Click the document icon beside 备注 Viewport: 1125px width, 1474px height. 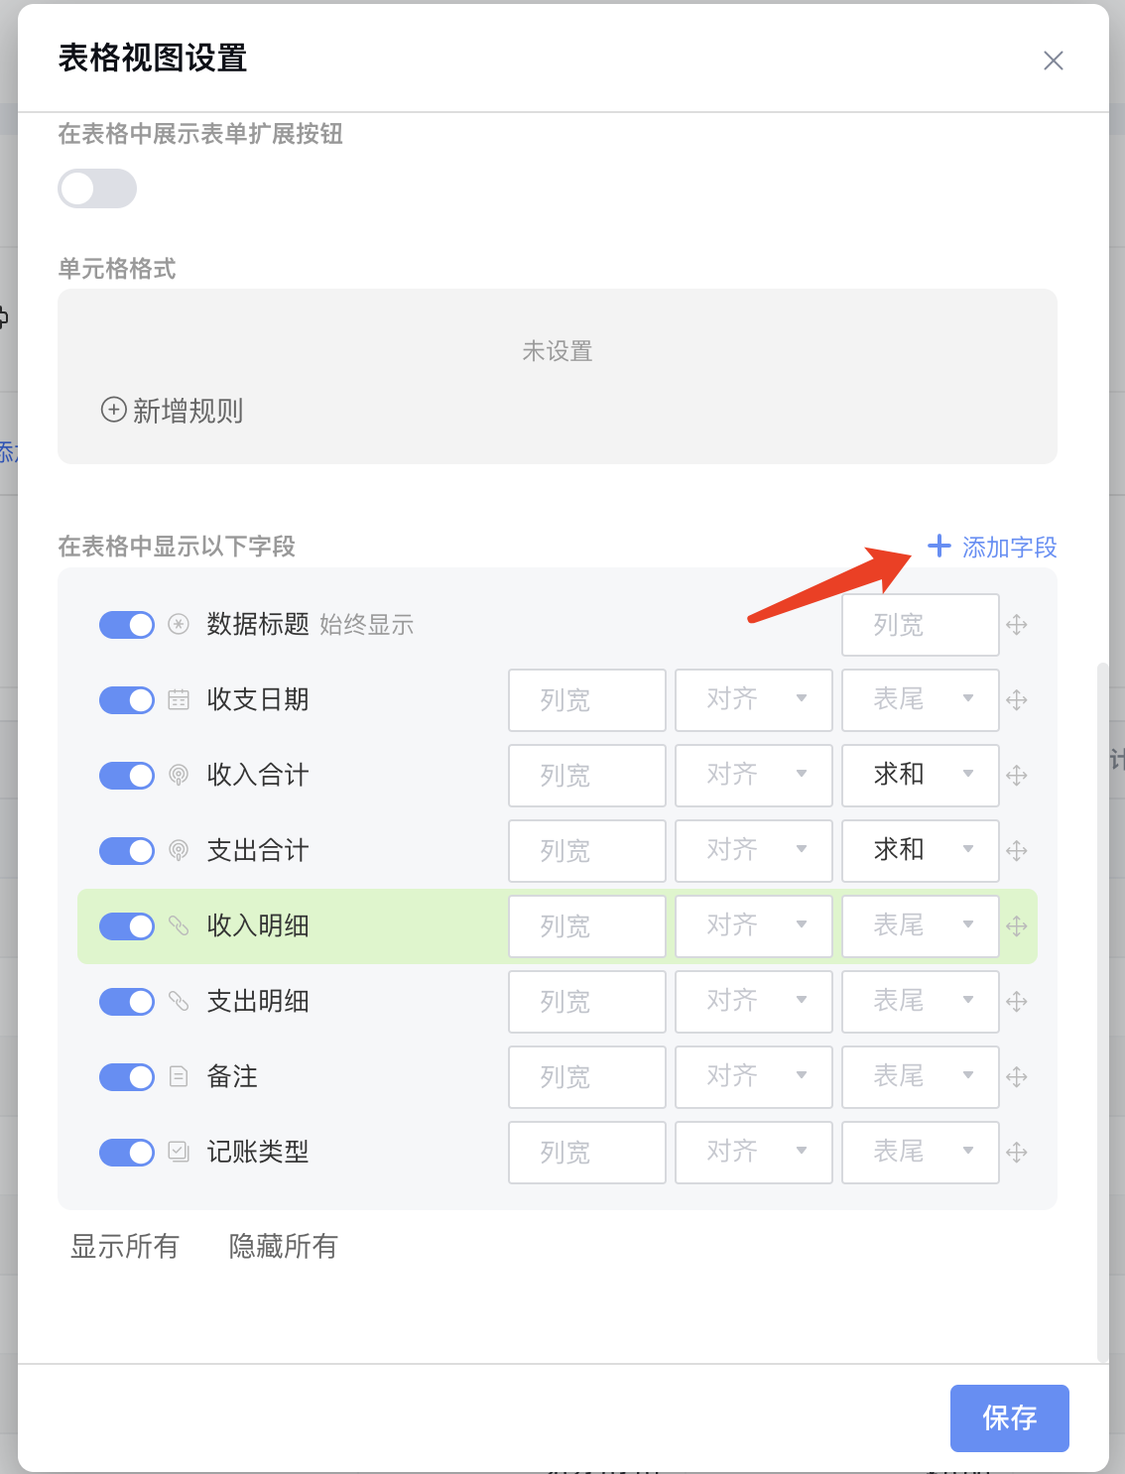point(179,1076)
